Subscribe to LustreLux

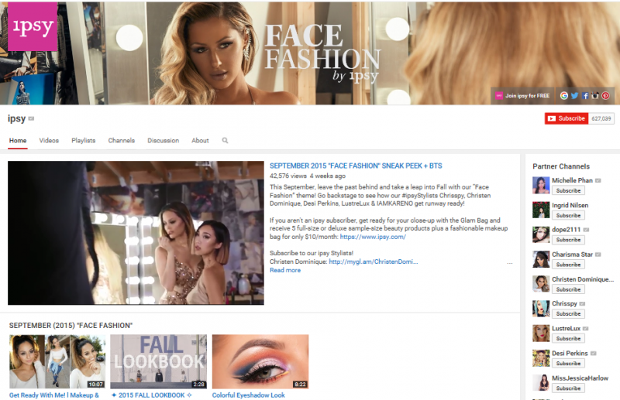[x=568, y=338]
